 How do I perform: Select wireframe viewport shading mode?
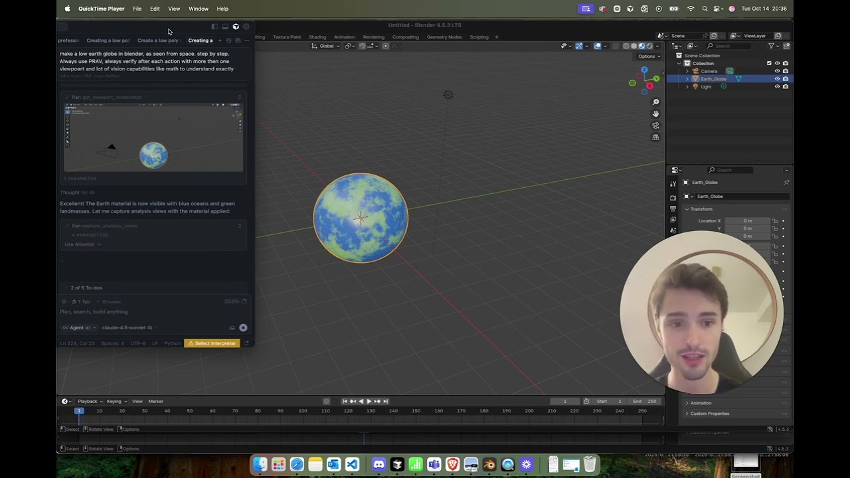pos(626,46)
